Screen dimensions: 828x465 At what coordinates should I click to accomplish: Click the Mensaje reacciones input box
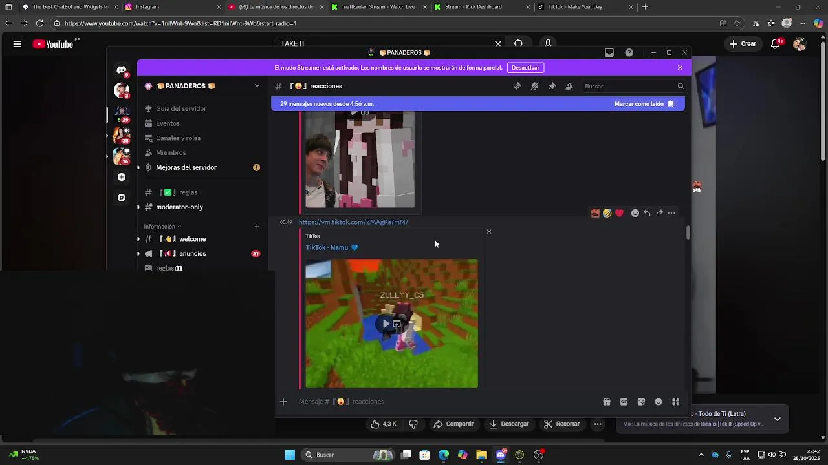coord(446,402)
